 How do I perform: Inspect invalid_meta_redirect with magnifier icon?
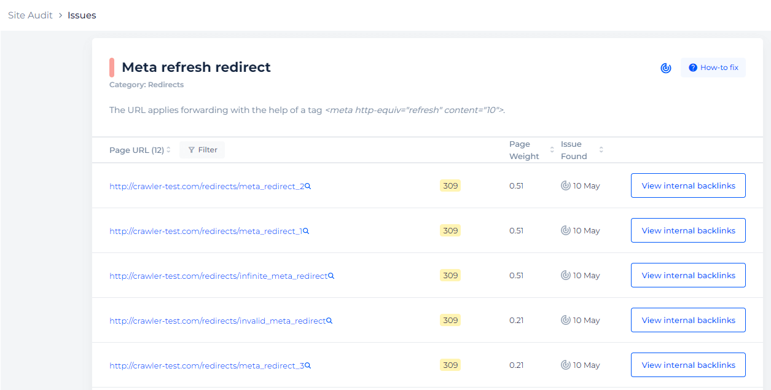point(329,321)
